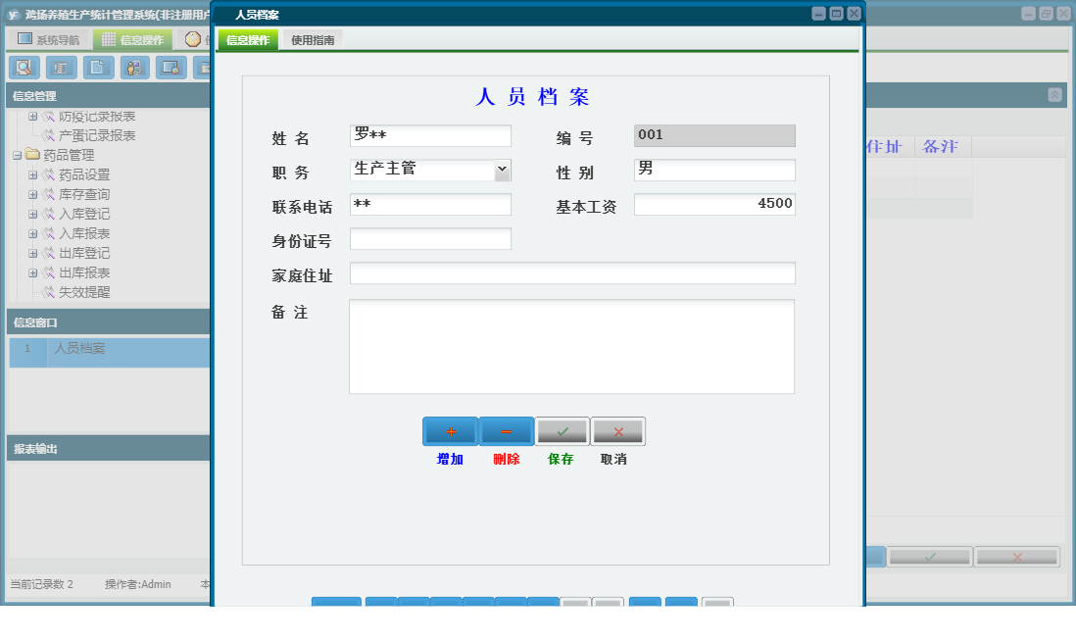Open the 职务 job title dropdown
Viewport: 1076px width, 642px height.
click(x=503, y=170)
